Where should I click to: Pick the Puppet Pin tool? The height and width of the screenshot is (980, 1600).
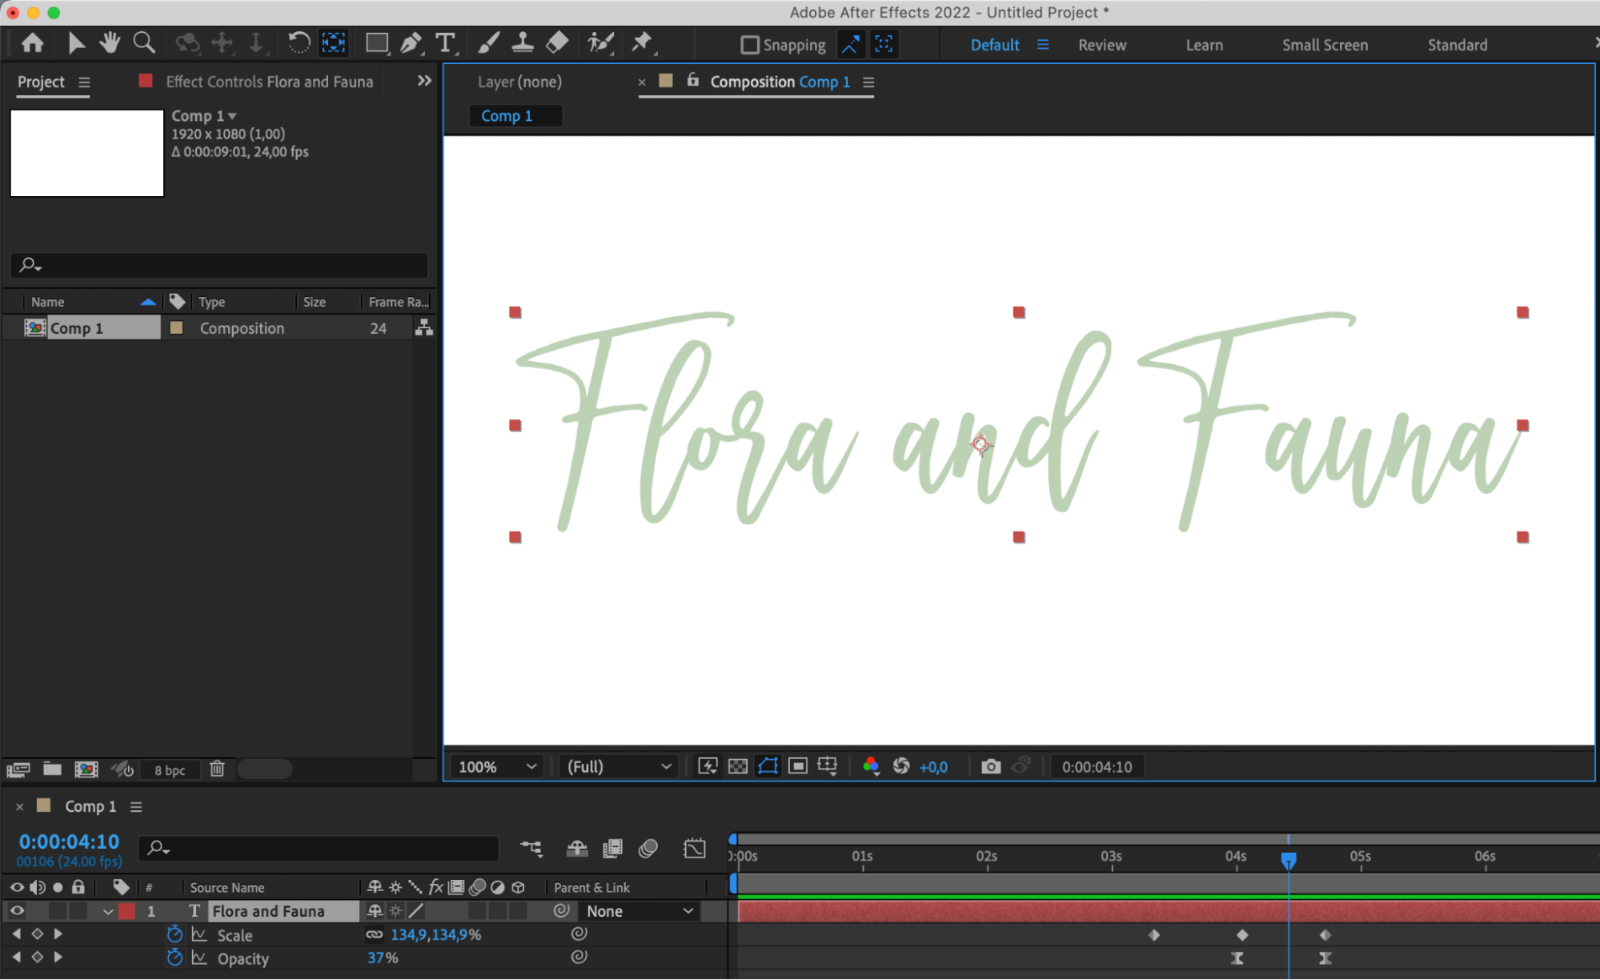642,43
